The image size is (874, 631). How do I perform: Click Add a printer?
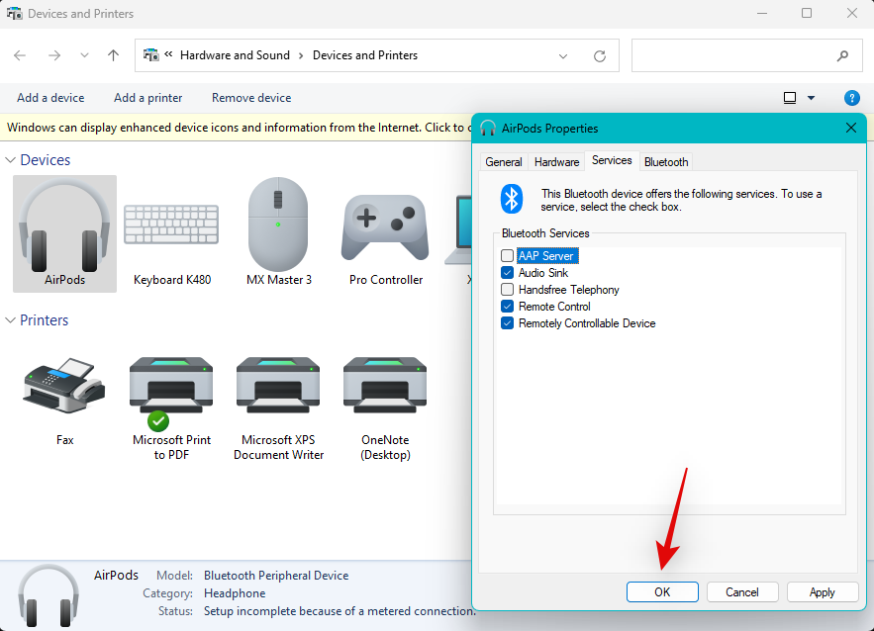(147, 98)
